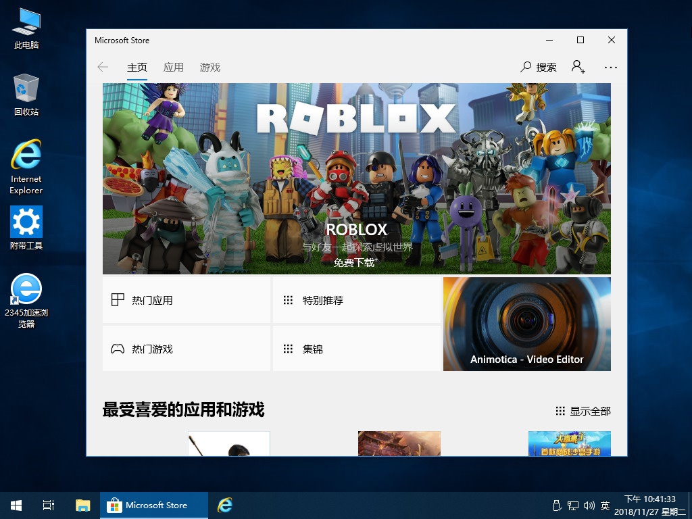The width and height of the screenshot is (692, 519).
Task: Minimize the Microsoft Store window
Action: (x=549, y=40)
